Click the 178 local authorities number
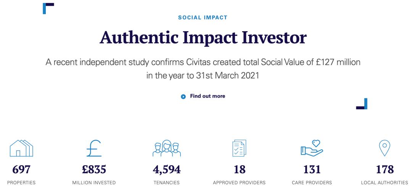This screenshot has height=190, width=412. click(385, 169)
